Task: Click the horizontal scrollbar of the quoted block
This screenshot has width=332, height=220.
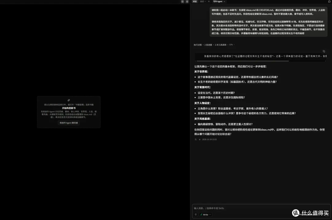Action: coord(243,61)
